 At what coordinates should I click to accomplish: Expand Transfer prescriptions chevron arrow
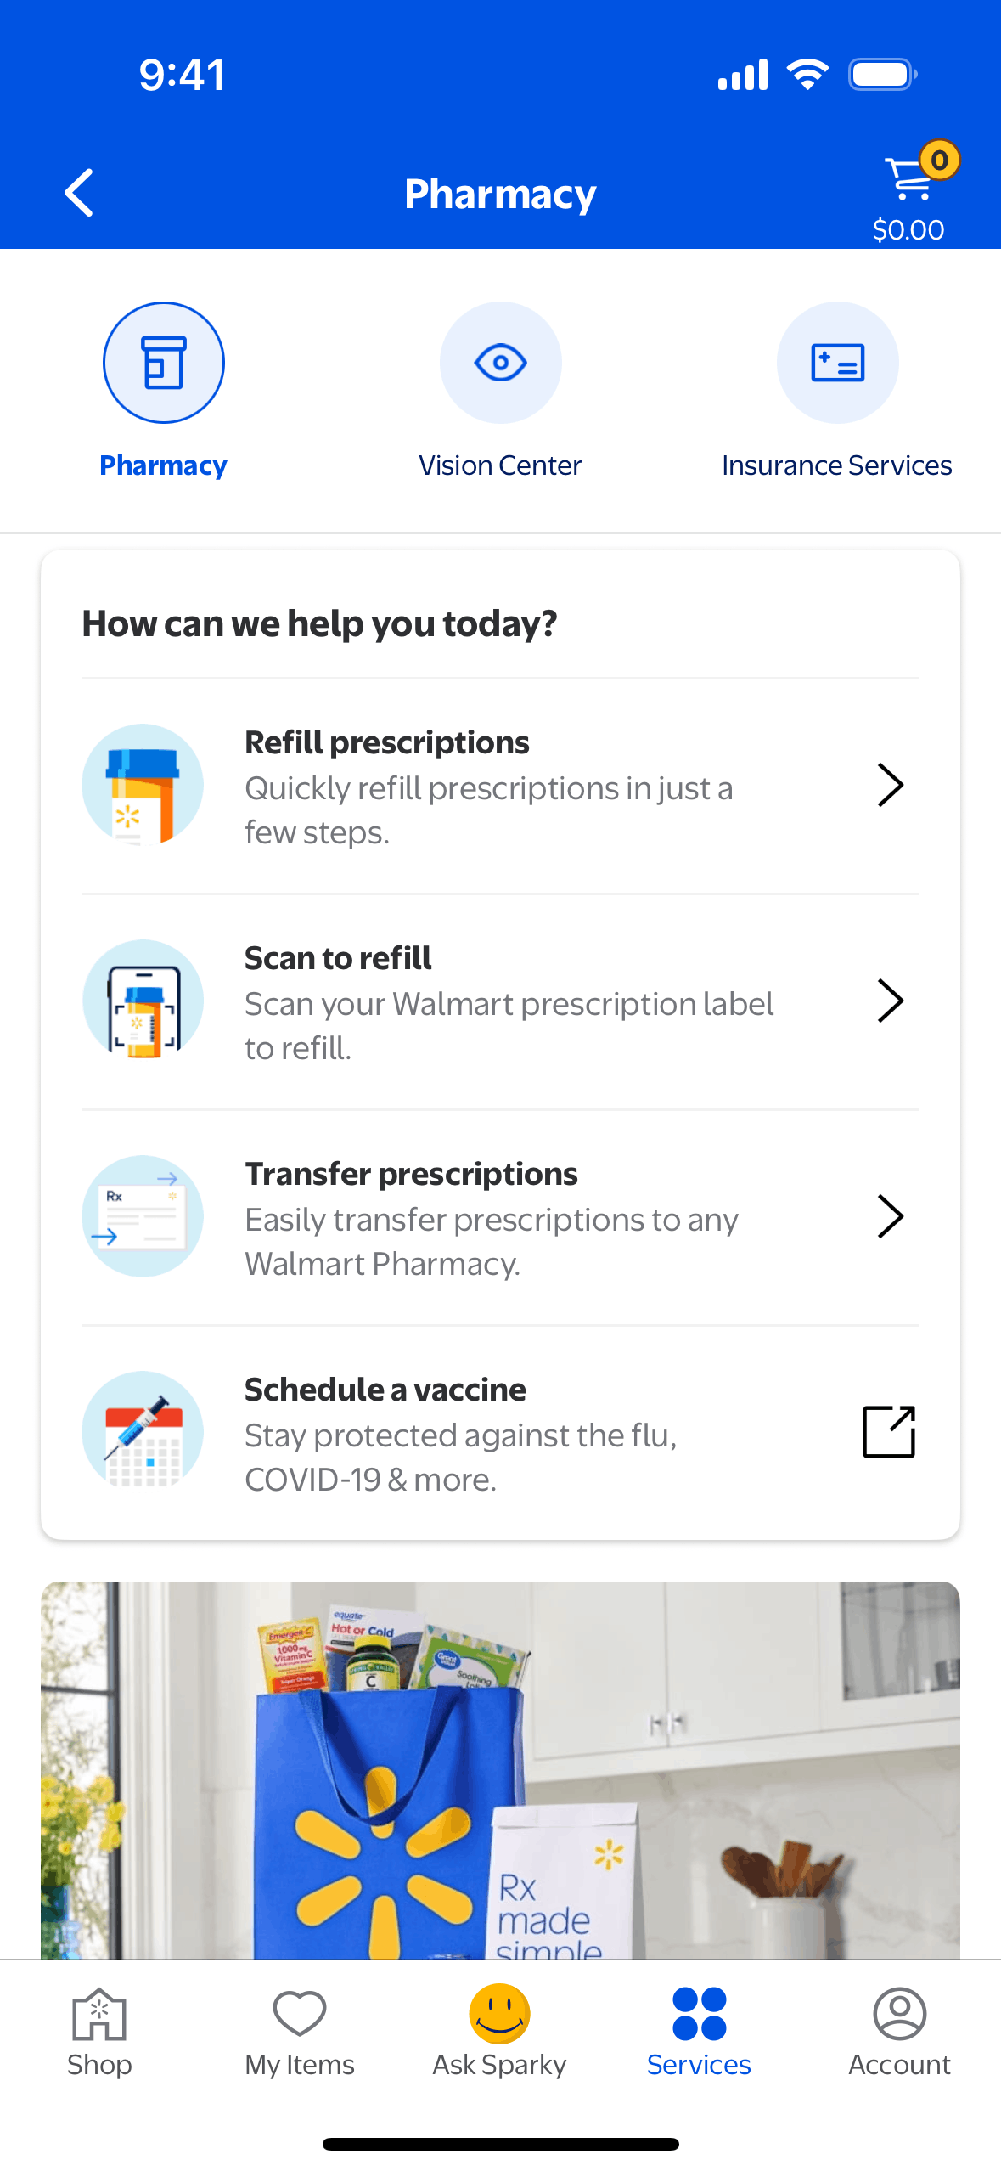pos(890,1216)
